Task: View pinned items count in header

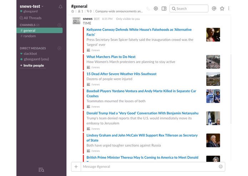Action: pyautogui.click(x=89, y=11)
